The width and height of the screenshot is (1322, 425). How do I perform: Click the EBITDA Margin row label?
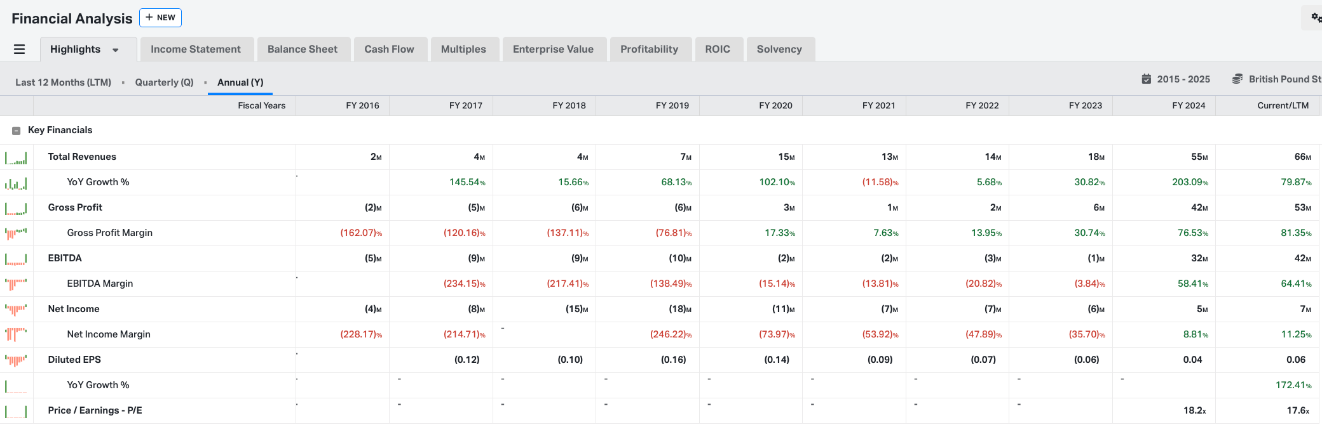[100, 284]
